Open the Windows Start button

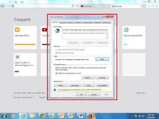pos(4,116)
